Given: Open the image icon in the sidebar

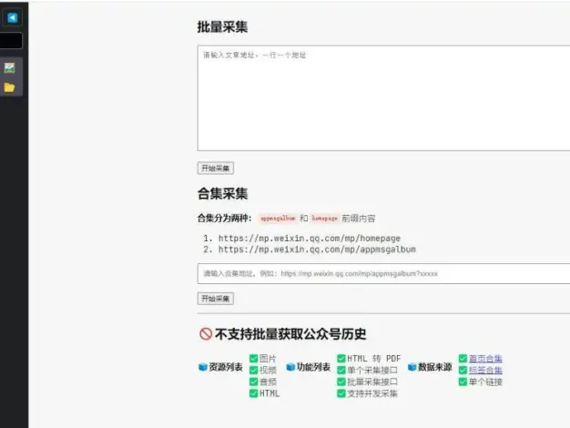Looking at the screenshot, I should [9, 67].
